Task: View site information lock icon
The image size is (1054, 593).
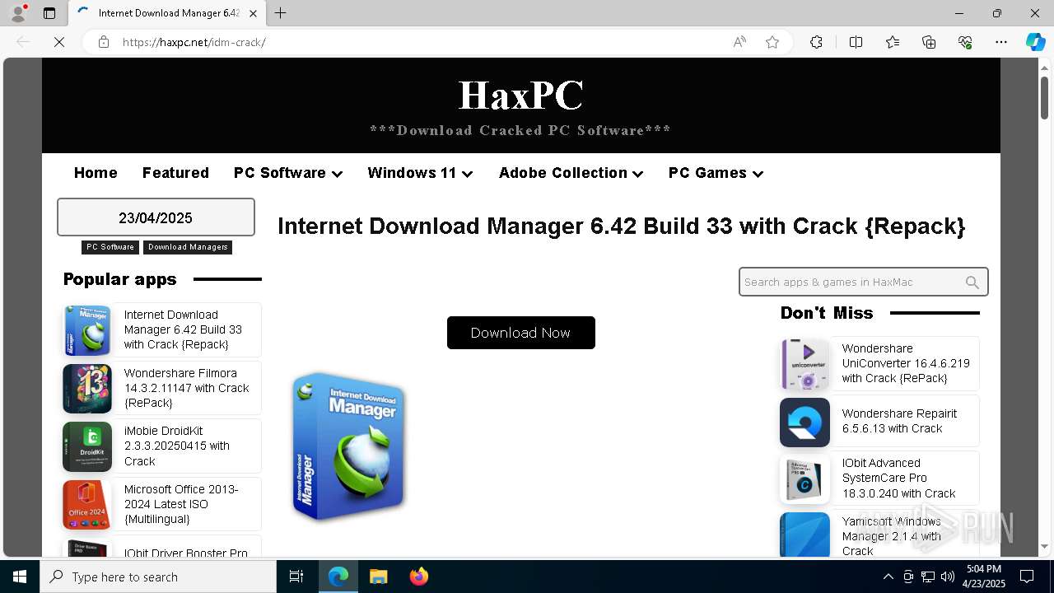Action: pos(104,42)
